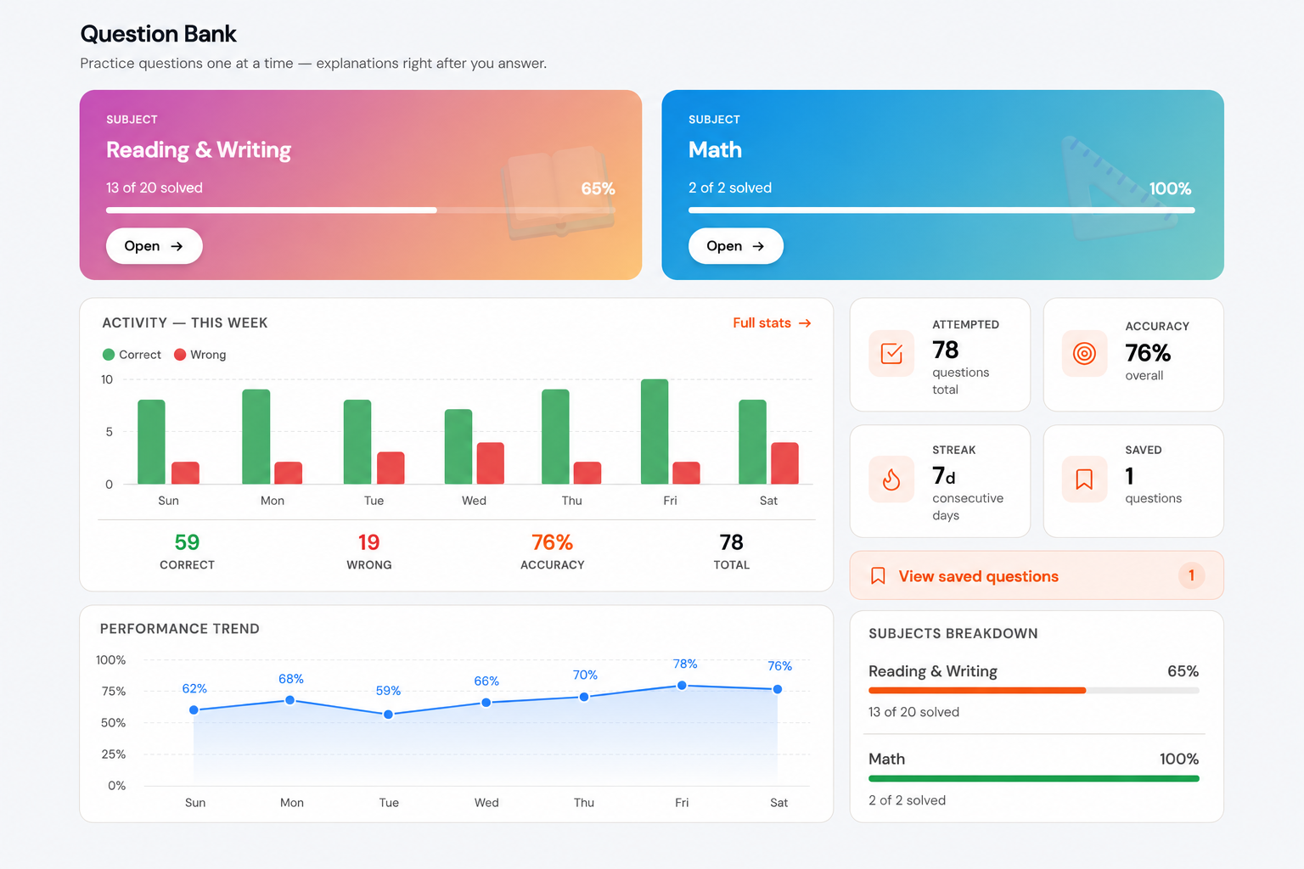This screenshot has height=869, width=1304.
Task: Click the Streak flame icon
Action: [x=891, y=479]
